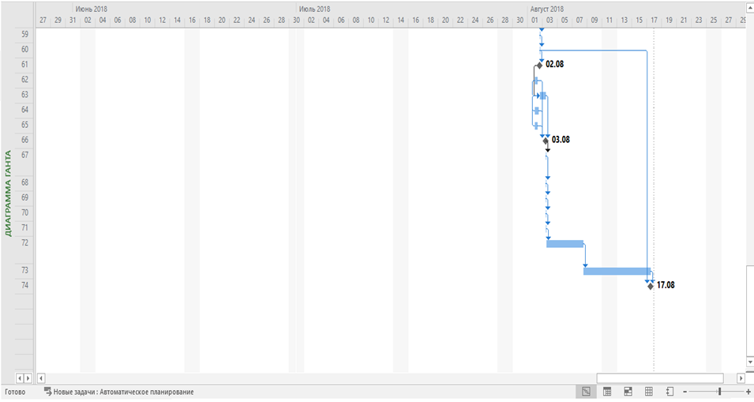Open Task Usage view from status bar

click(x=607, y=392)
